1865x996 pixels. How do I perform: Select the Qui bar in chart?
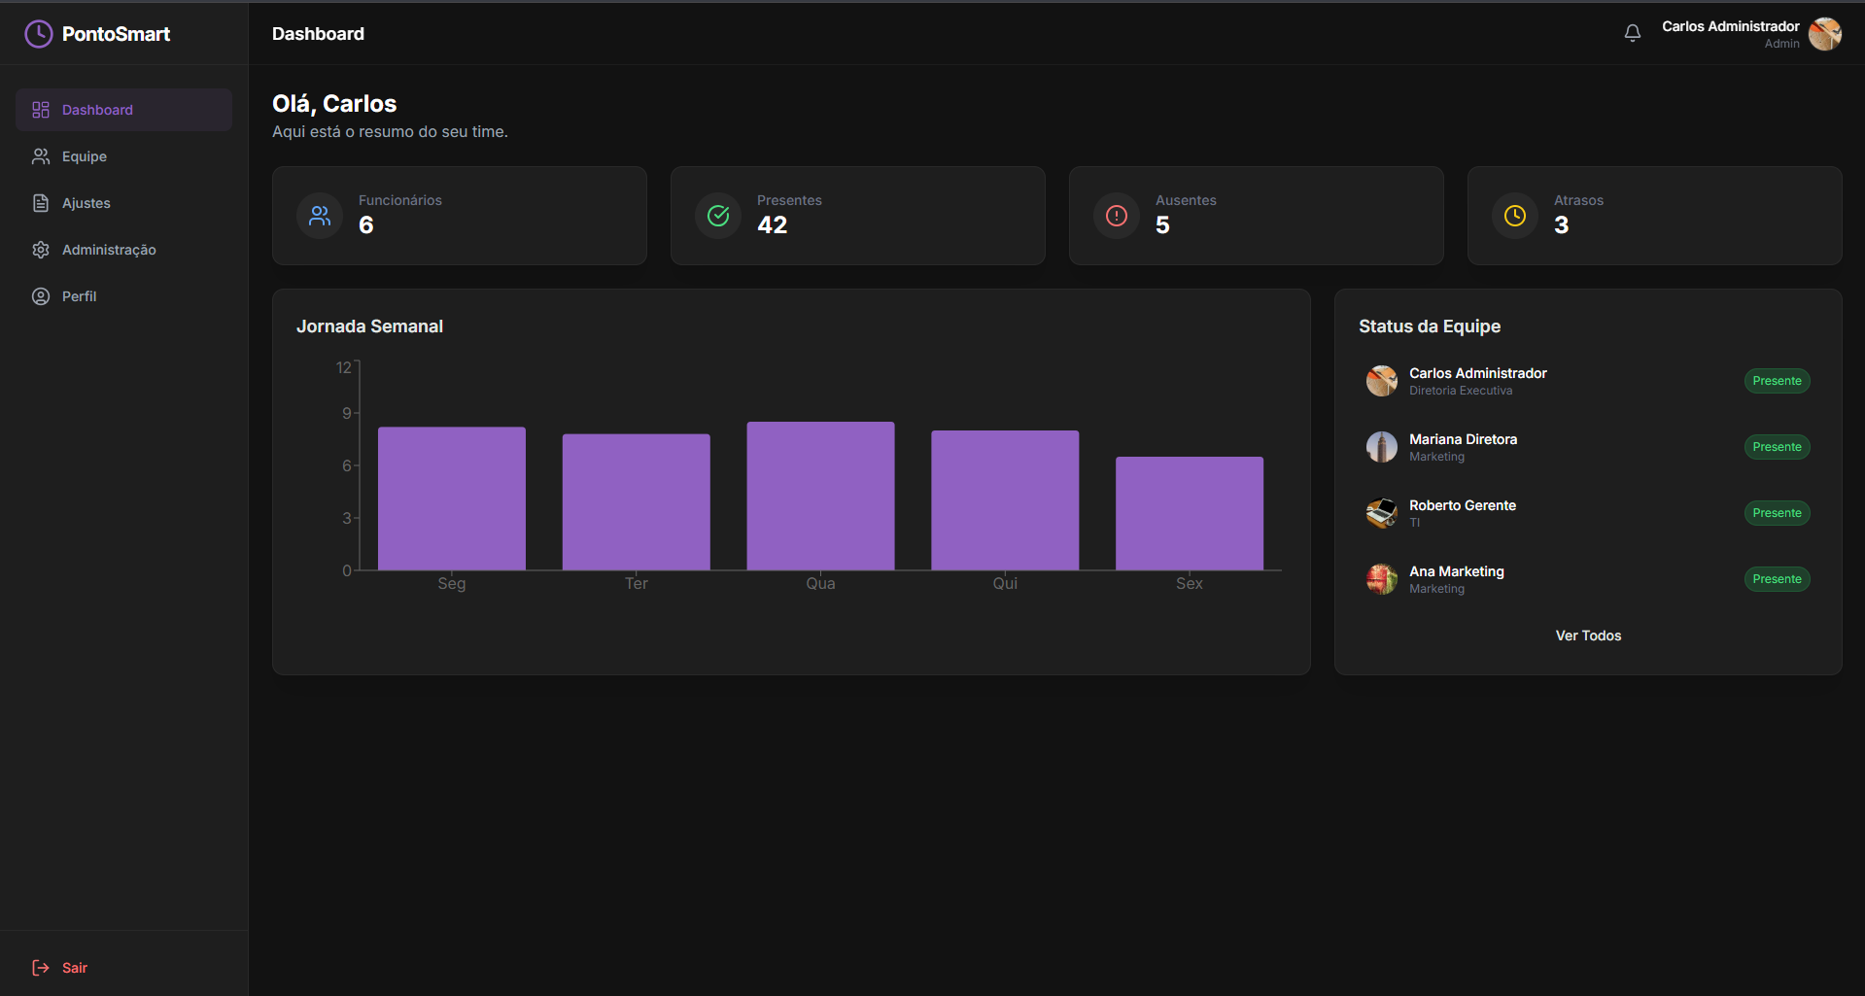1005,500
